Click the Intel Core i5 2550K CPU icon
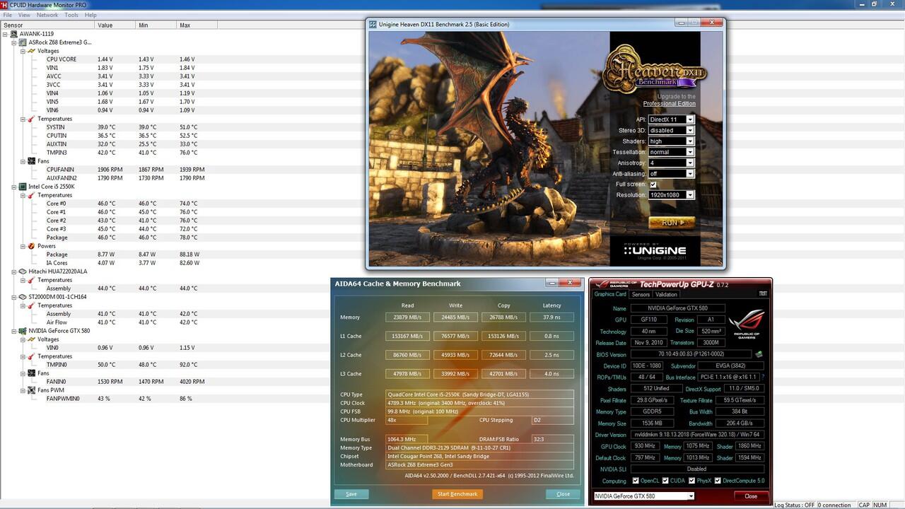Image resolution: width=905 pixels, height=509 pixels. 23,187
